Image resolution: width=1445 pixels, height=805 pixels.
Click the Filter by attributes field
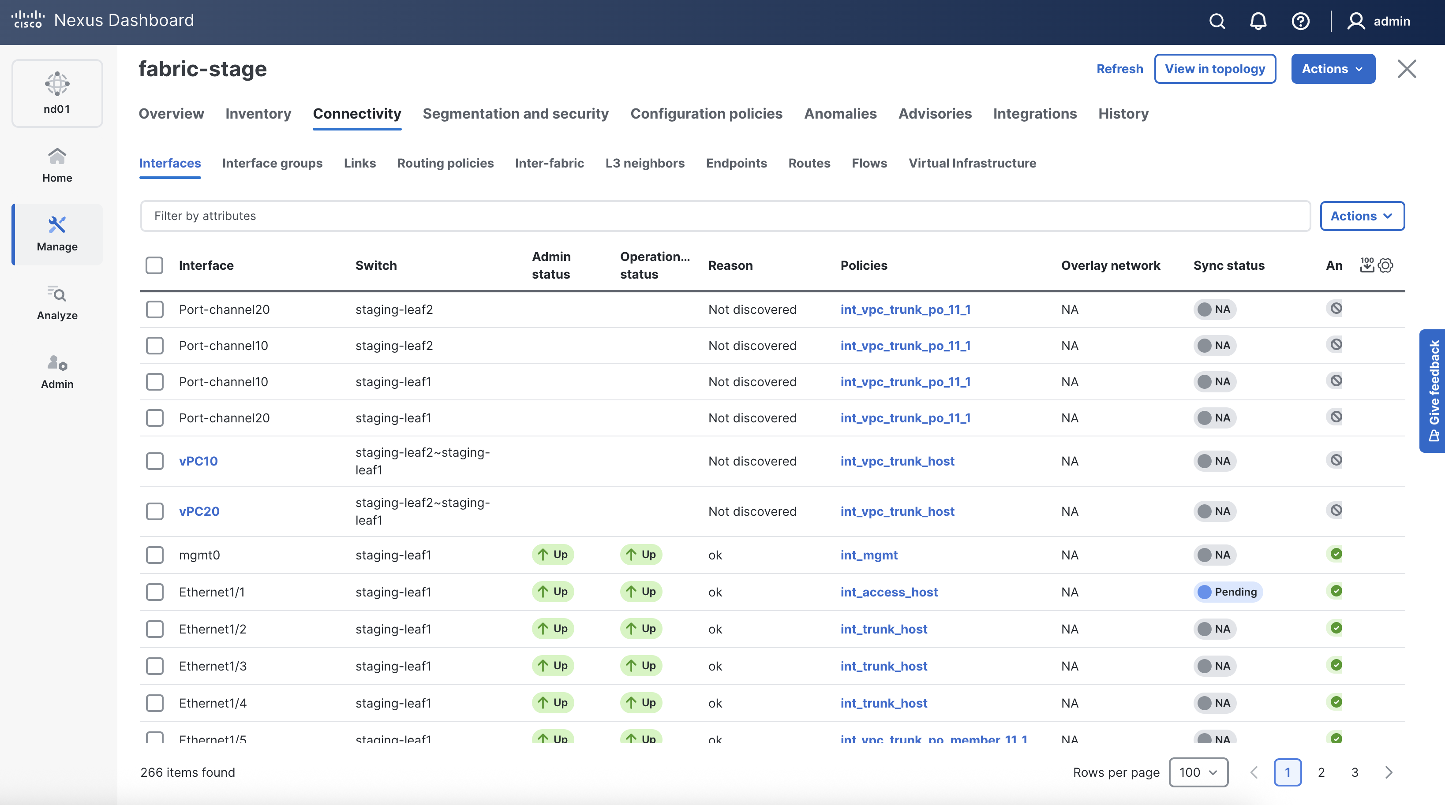click(725, 216)
